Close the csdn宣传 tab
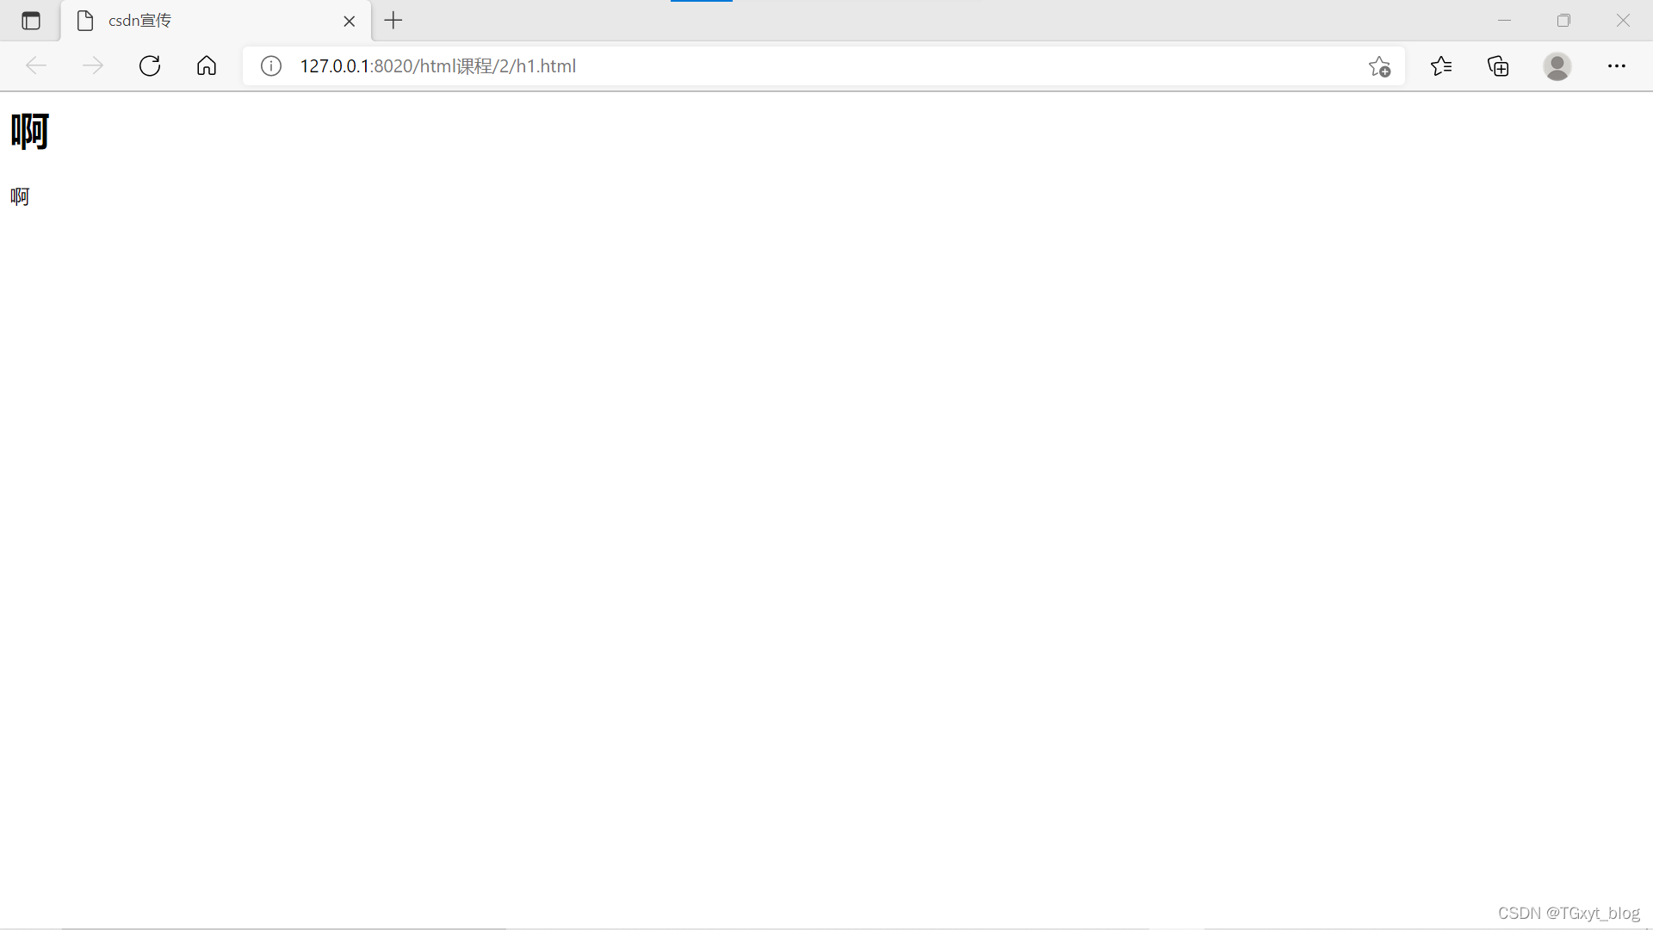The width and height of the screenshot is (1653, 930). pyautogui.click(x=350, y=22)
